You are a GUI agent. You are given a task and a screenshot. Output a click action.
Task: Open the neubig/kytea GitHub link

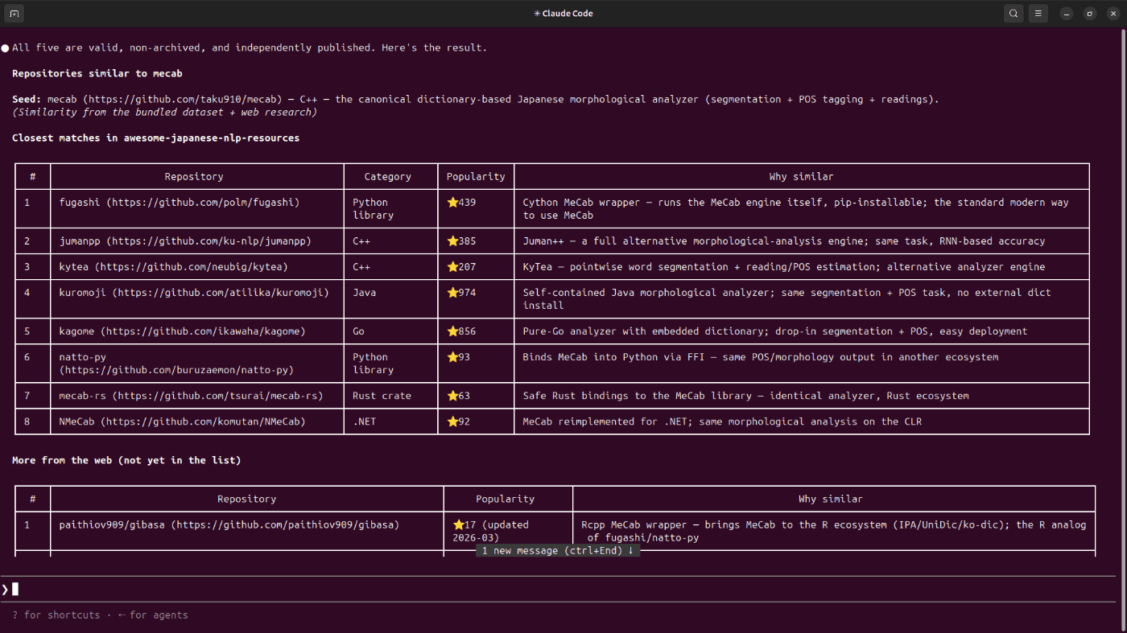(x=191, y=266)
